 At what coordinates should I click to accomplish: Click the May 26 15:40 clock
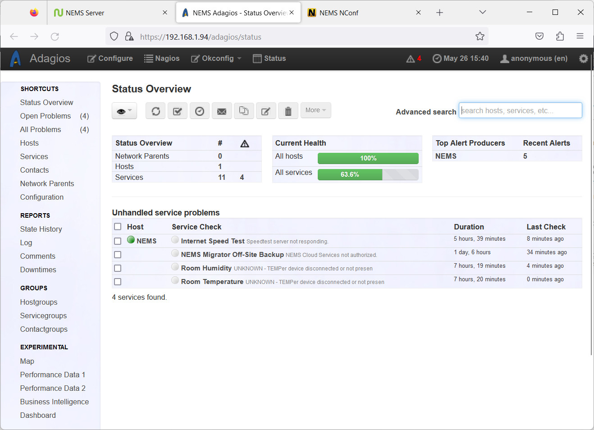click(x=461, y=59)
